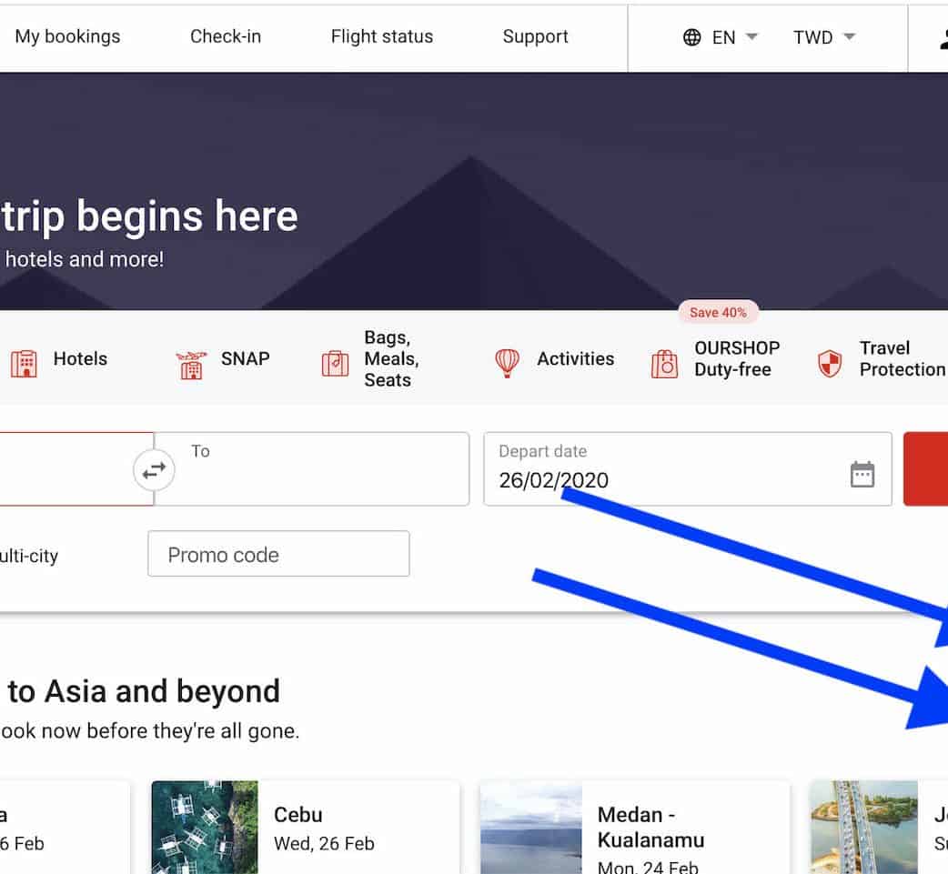The height and width of the screenshot is (874, 948).
Task: Click the Promo code input field
Action: 278,555
